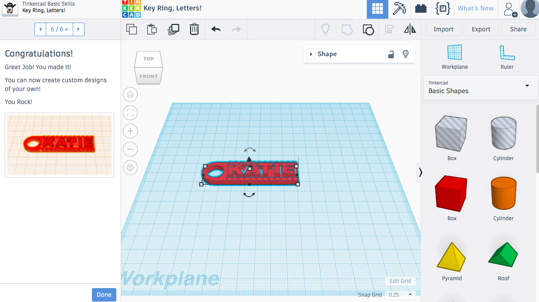Image resolution: width=539 pixels, height=302 pixels.
Task: Click the Mirror/Flip icon
Action: point(409,29)
